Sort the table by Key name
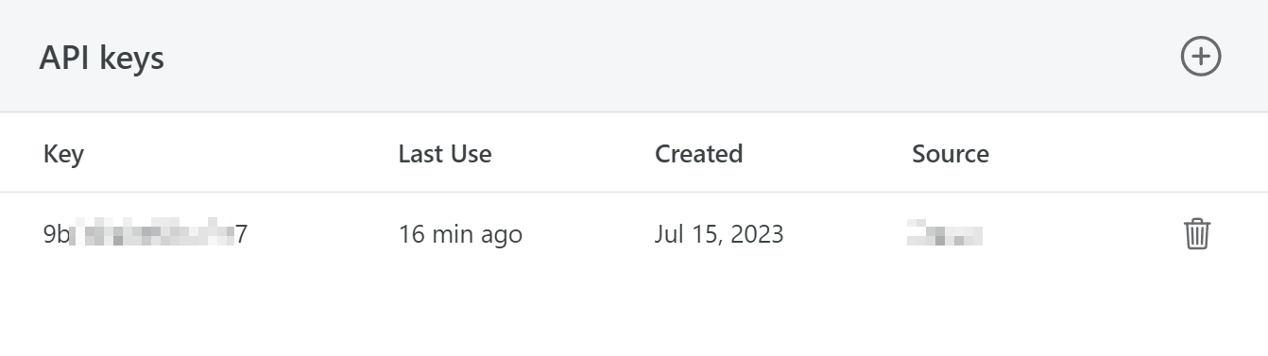 click(63, 154)
